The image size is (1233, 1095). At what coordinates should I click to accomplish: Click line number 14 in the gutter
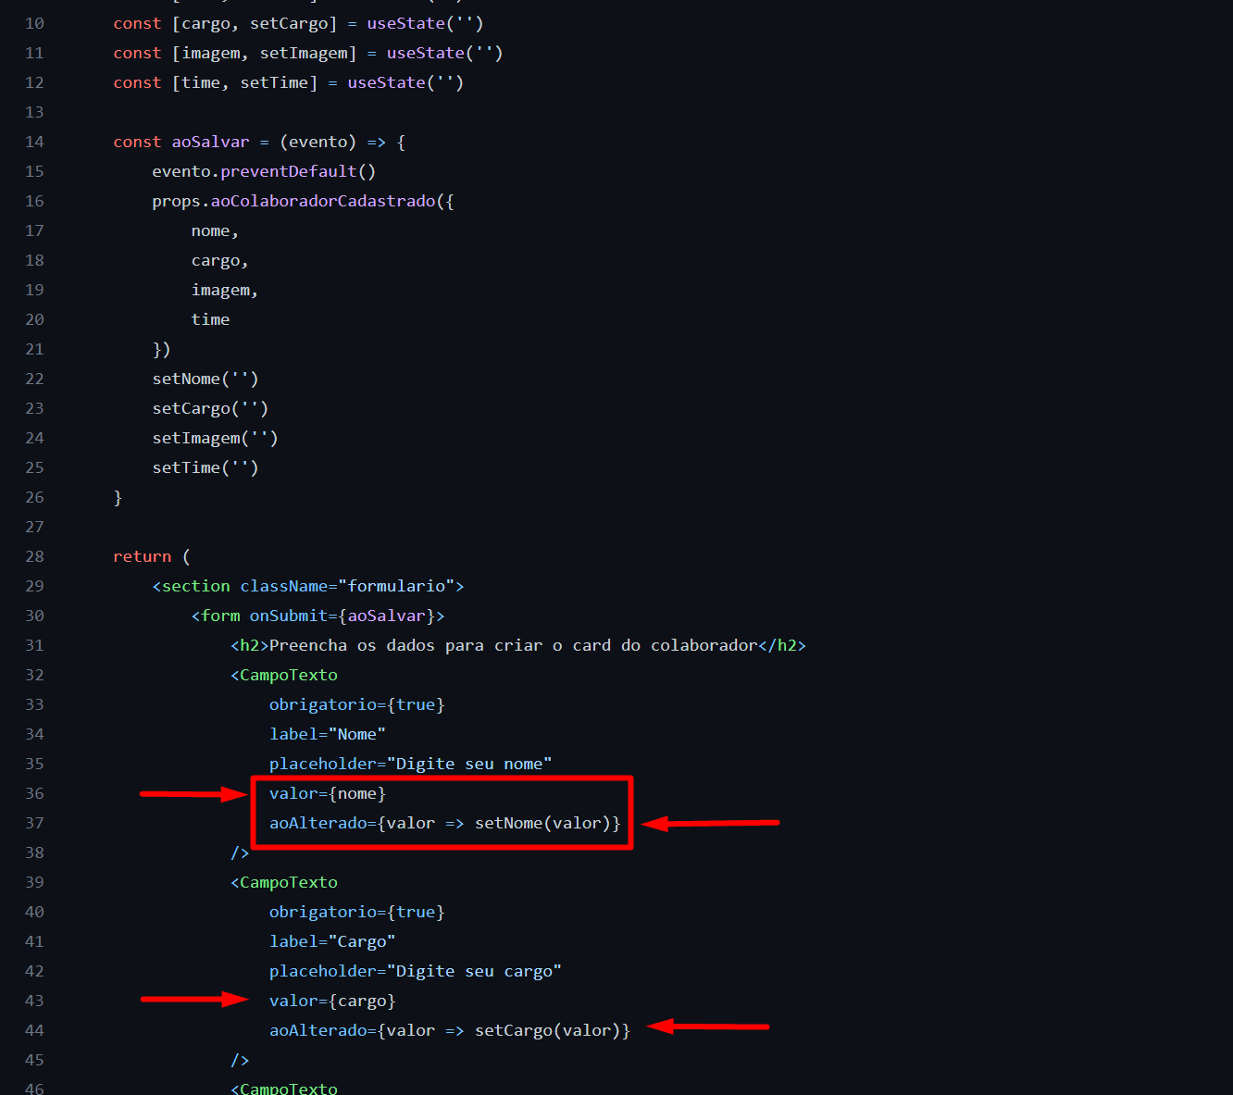point(34,142)
